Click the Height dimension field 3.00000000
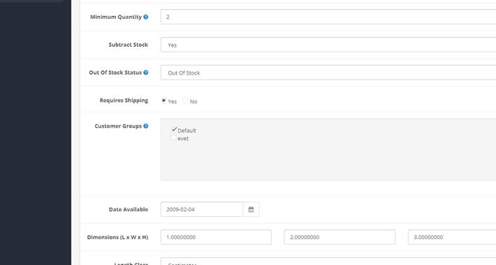Image resolution: width=496 pixels, height=265 pixels. click(452, 237)
